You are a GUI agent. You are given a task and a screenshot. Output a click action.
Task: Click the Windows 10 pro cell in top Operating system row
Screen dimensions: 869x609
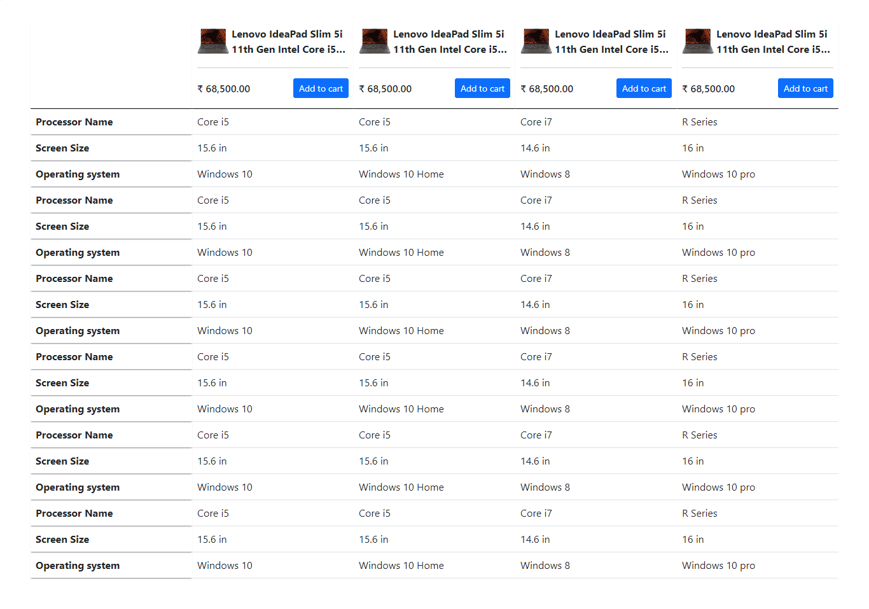718,174
